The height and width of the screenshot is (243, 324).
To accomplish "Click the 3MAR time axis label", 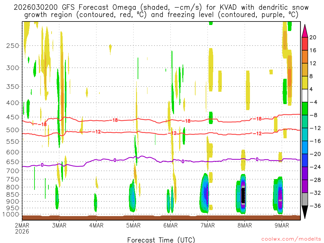I will 59,225.
